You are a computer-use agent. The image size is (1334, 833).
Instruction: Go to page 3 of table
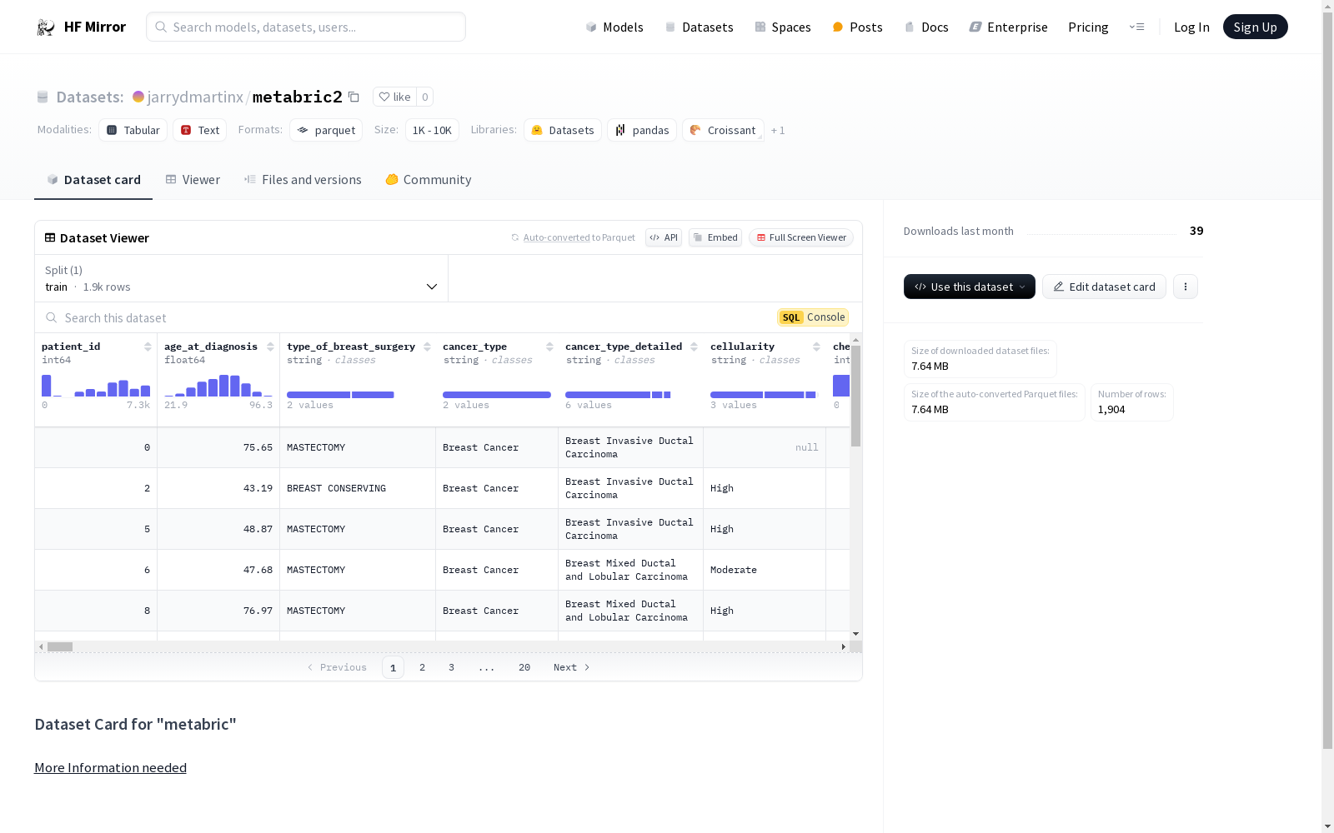tap(452, 667)
